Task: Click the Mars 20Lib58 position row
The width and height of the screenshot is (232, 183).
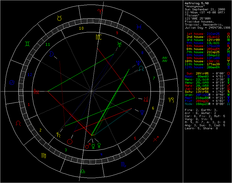Action: coord(208,86)
